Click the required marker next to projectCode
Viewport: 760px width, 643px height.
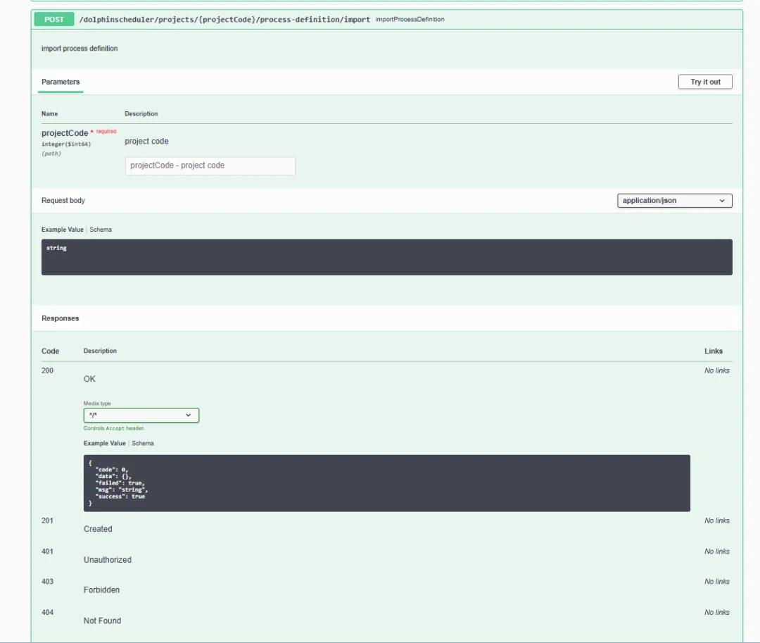(106, 132)
